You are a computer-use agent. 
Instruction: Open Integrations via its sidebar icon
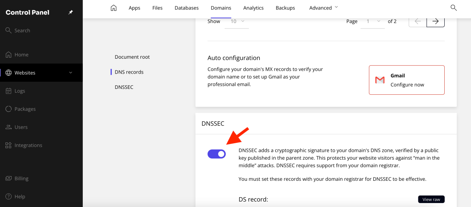[8, 145]
